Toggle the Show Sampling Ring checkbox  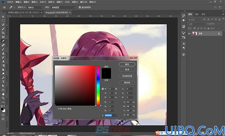point(80,8)
